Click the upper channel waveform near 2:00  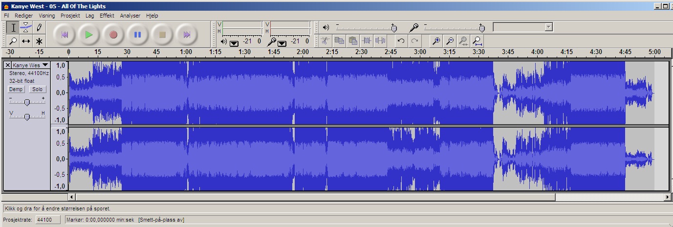tap(303, 93)
